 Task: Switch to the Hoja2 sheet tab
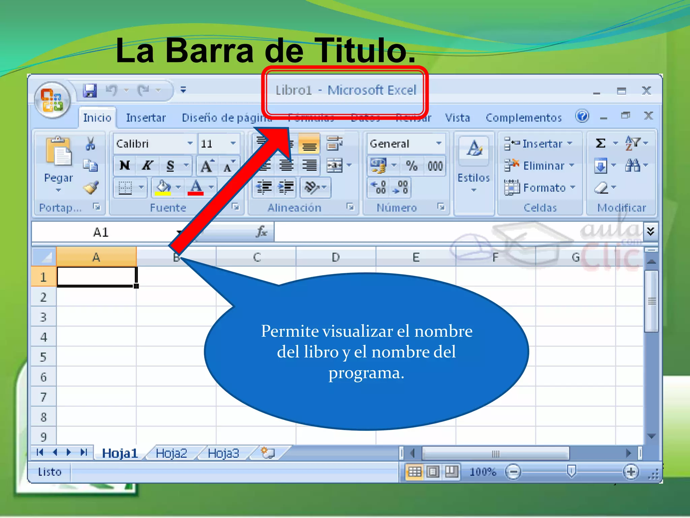point(171,453)
